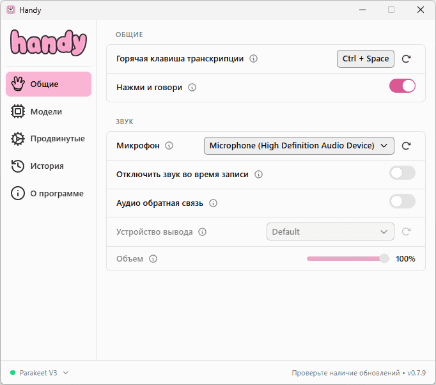This screenshot has width=436, height=385.
Task: Open the О программе page
Action: 49,193
